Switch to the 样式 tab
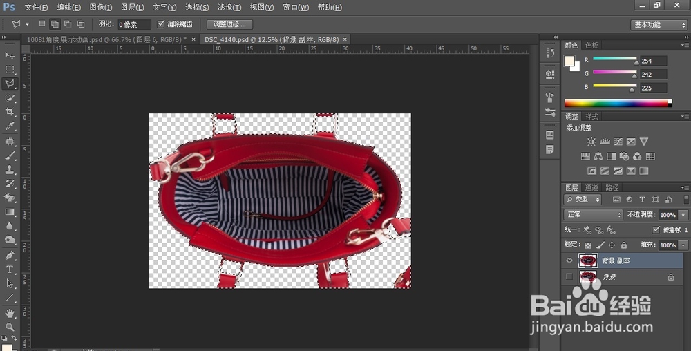 (591, 116)
